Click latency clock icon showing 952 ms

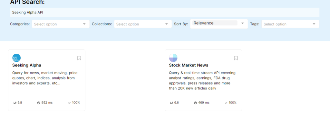[x=39, y=103]
